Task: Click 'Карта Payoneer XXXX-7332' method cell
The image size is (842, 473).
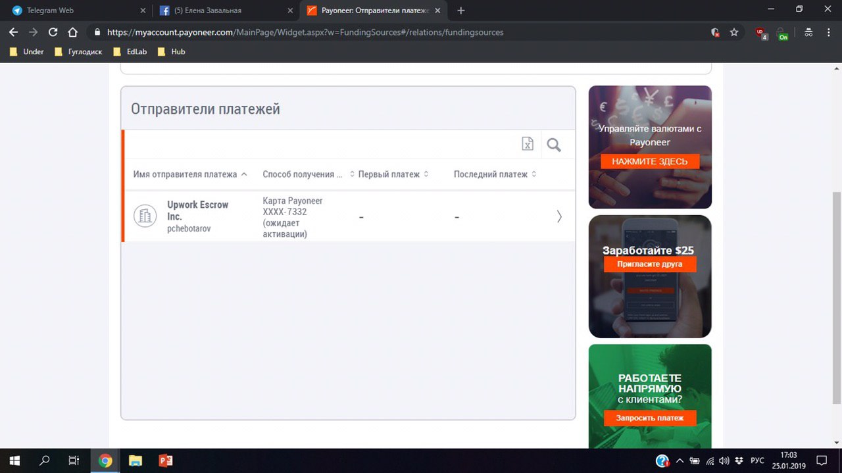Action: tap(293, 217)
